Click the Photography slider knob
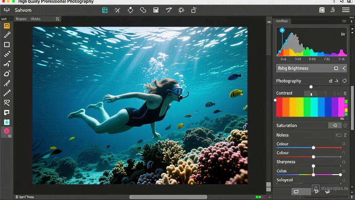Image resolution: width=355 pixels, height=200 pixels. [311, 87]
